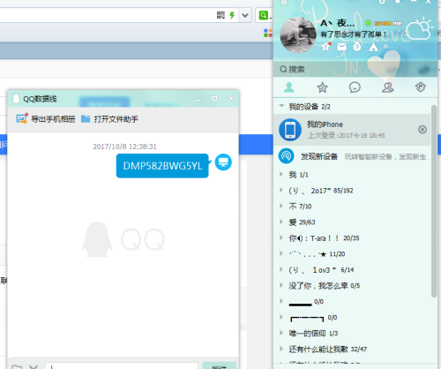Click the QQ profile avatar photo
This screenshot has width=441, height=369.
(x=298, y=35)
